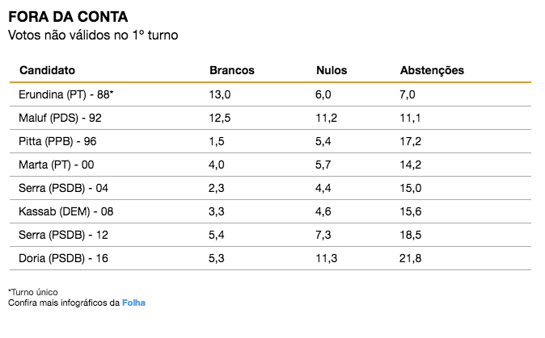Select the Abstenções column header
This screenshot has height=338, width=545.
(x=432, y=70)
